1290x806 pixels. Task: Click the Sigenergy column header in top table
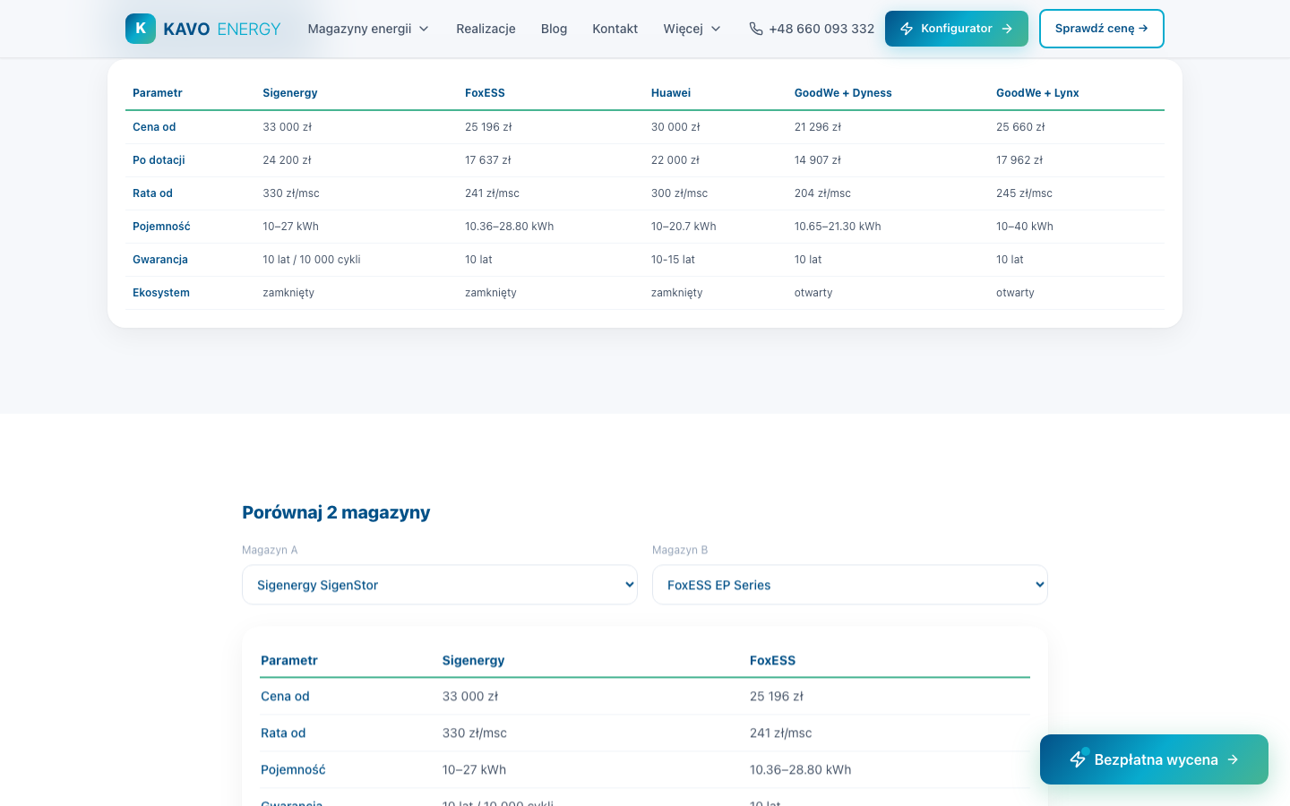pyautogui.click(x=290, y=93)
